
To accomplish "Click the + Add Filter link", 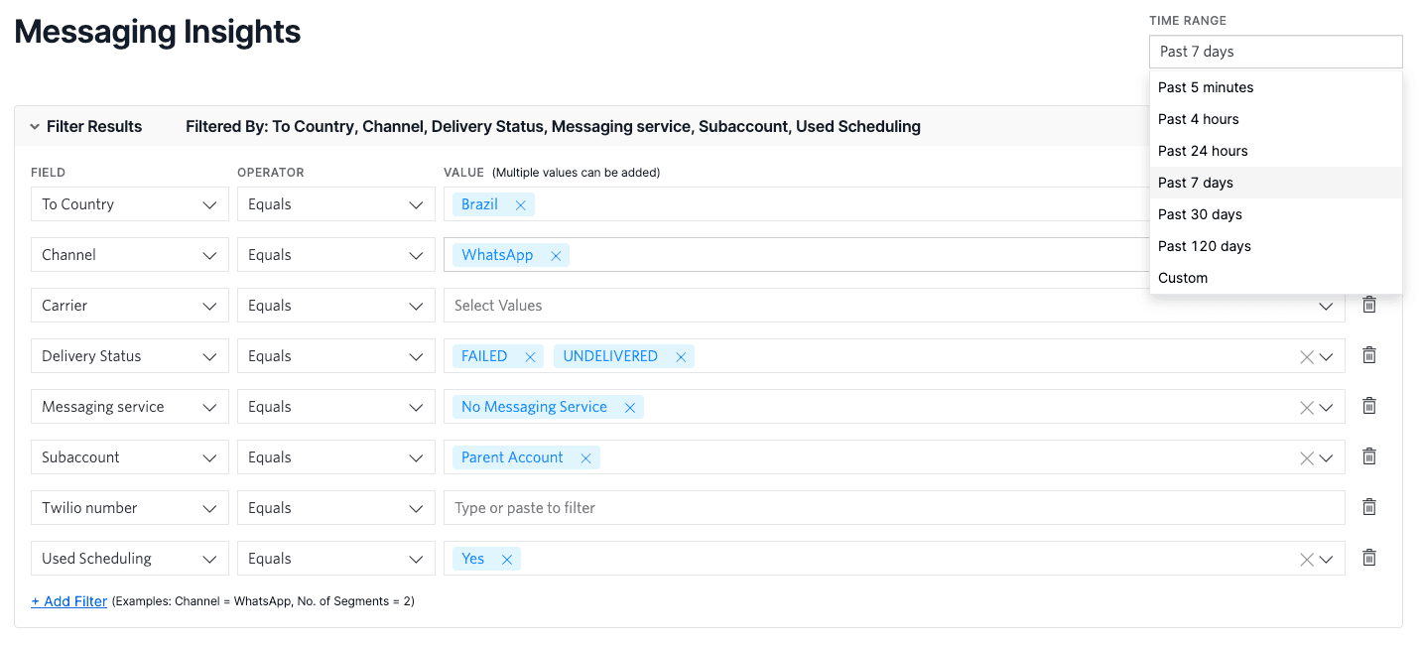I will 68,600.
